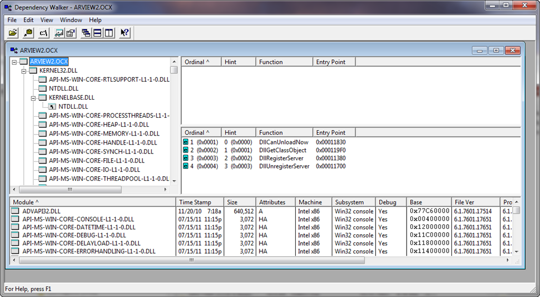The width and height of the screenshot is (540, 297).
Task: Click base address 0x77C60000 cell
Action: 429,211
